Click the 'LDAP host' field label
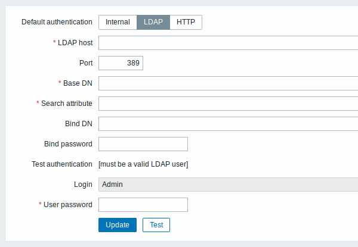 [x=75, y=43]
